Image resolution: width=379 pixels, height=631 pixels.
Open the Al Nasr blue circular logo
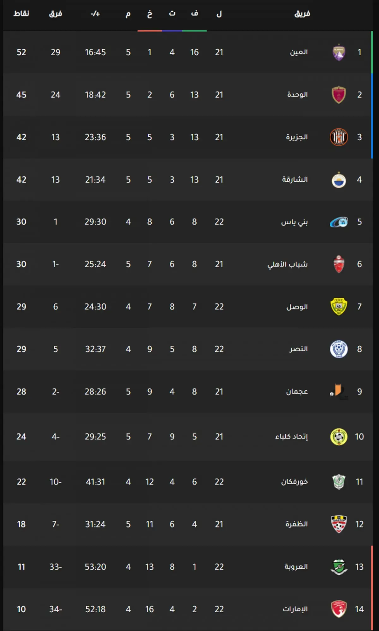point(339,349)
